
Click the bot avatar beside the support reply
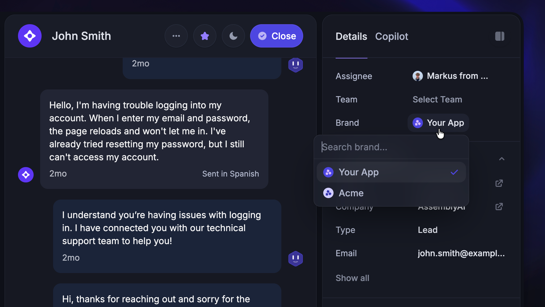[x=296, y=259]
